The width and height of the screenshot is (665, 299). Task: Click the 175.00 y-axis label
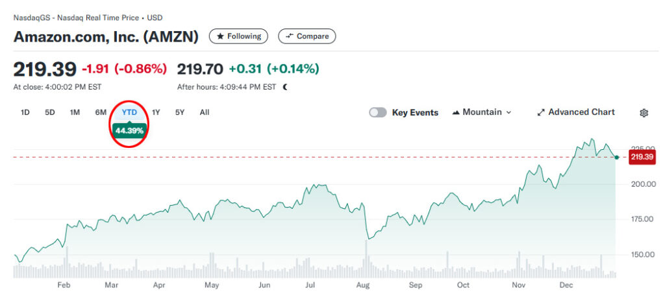[x=644, y=219]
